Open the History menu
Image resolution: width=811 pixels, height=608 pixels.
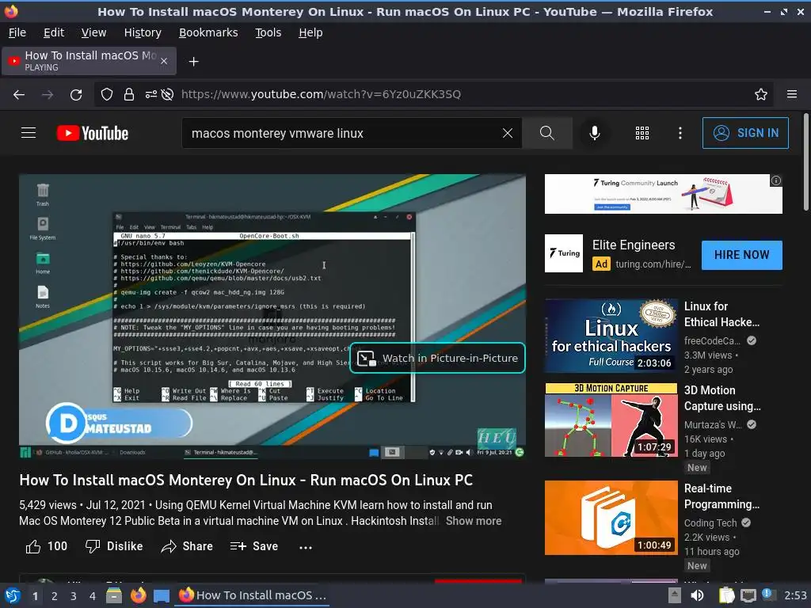[143, 32]
